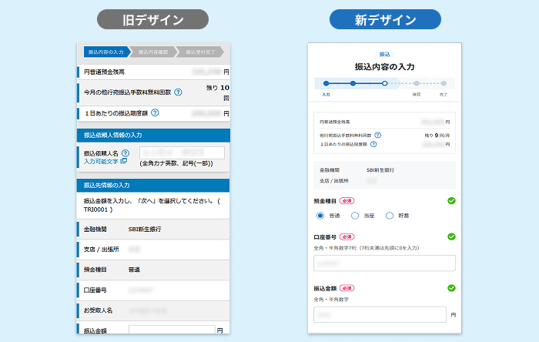Click the 振込金額 input in old design
This screenshot has width=539, height=342.
pyautogui.click(x=172, y=330)
